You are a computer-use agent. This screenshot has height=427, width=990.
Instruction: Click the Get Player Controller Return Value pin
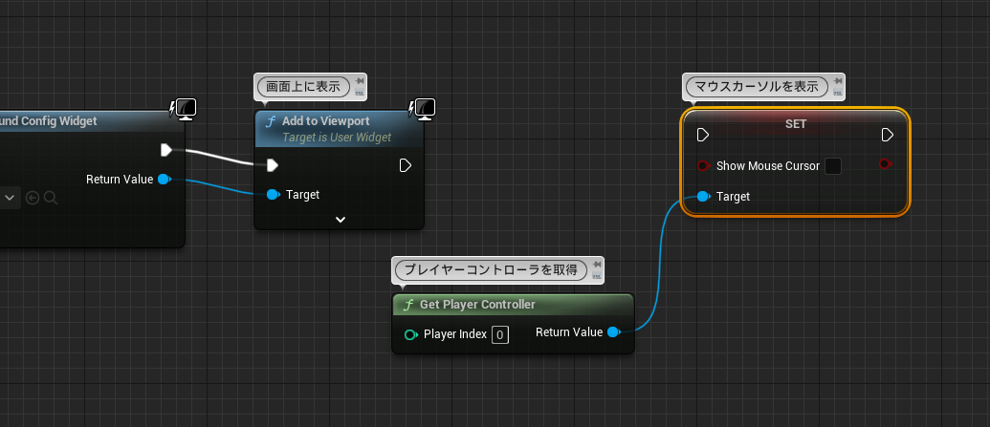click(614, 331)
